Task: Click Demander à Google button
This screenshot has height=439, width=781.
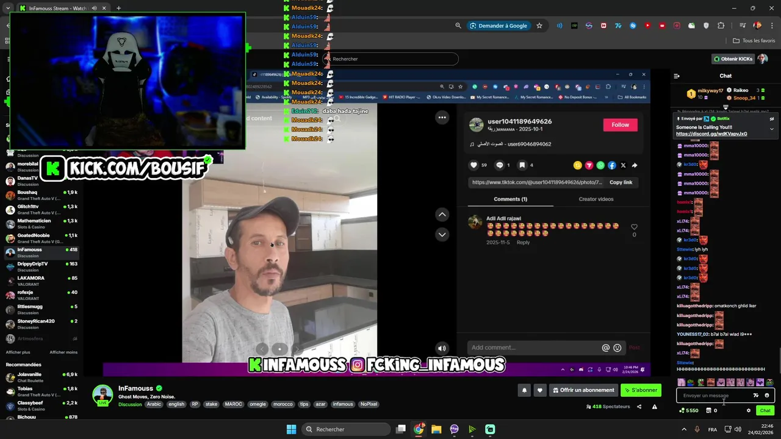Action: (498, 26)
